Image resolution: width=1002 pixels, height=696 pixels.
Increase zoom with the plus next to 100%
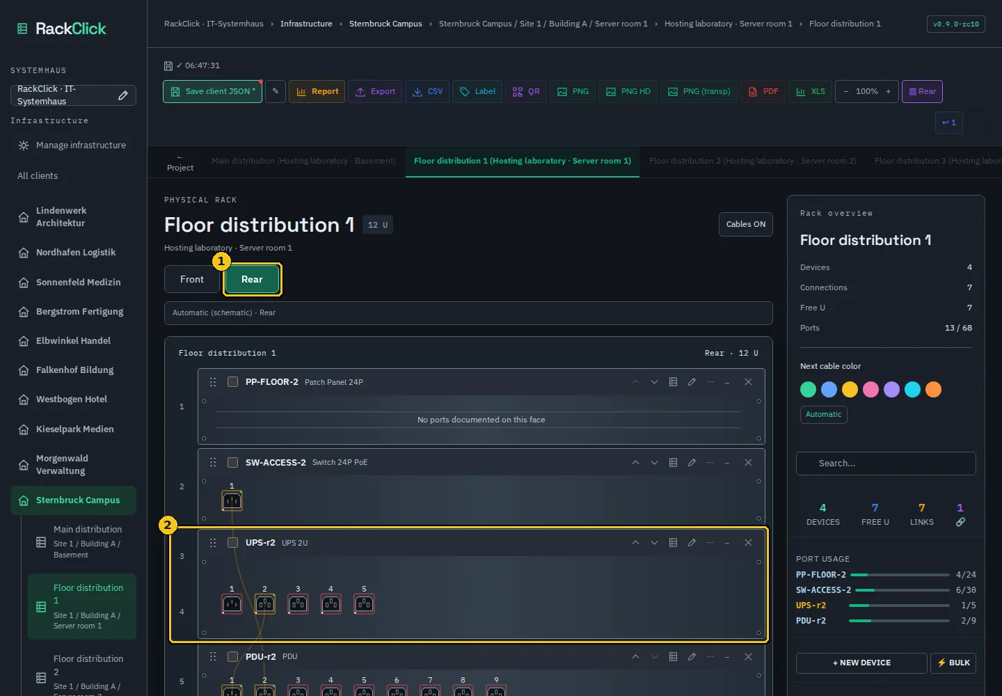coord(888,91)
